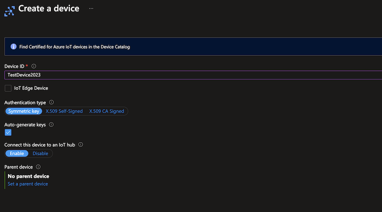Screen dimensions: 382x212
Task: Show info icon for Connect device to IoT hub
Action: (x=81, y=144)
